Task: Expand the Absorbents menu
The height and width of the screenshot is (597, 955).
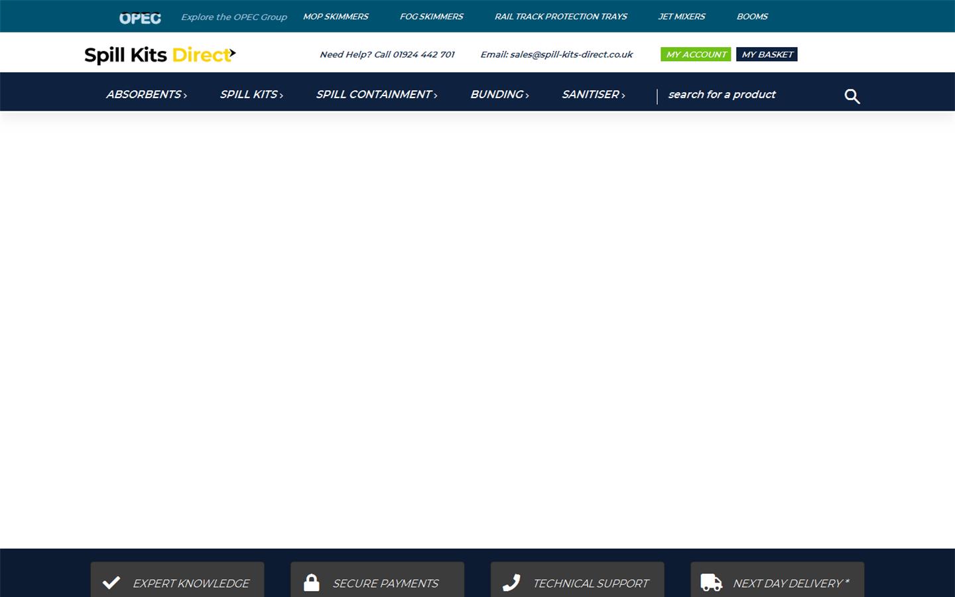Action: (147, 95)
